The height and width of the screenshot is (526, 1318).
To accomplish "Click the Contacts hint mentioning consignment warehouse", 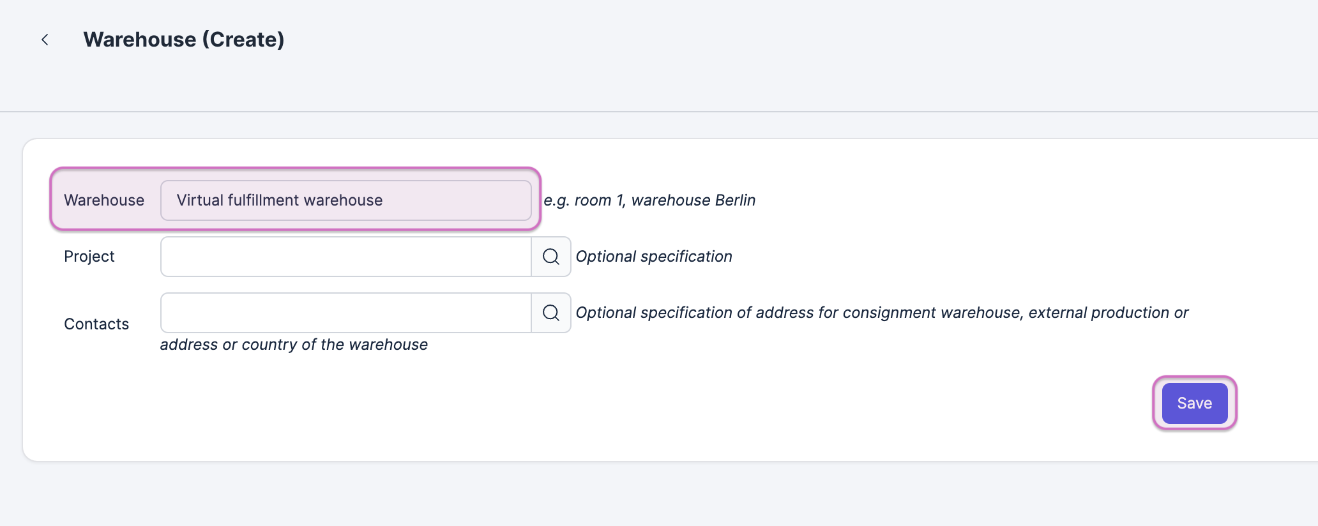I will (881, 313).
